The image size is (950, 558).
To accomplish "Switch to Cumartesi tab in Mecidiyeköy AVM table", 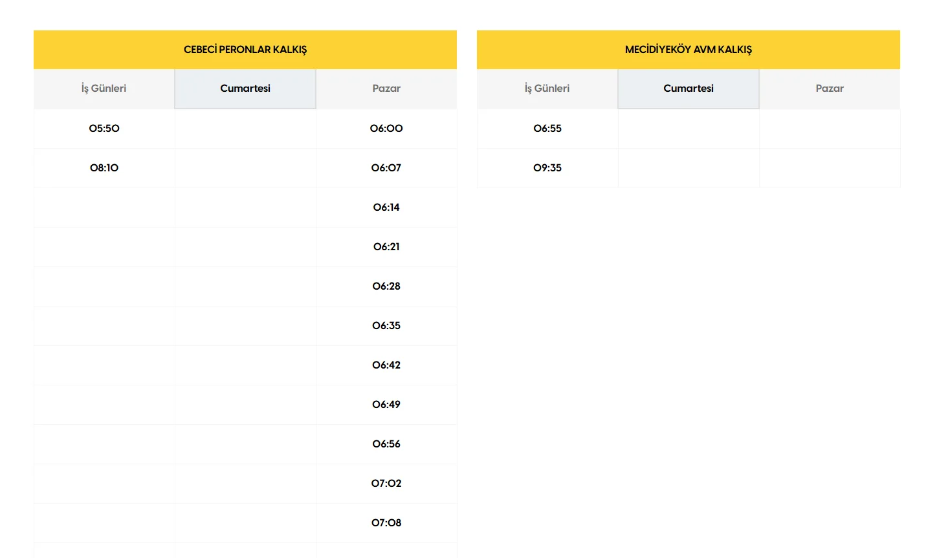I will pos(689,89).
